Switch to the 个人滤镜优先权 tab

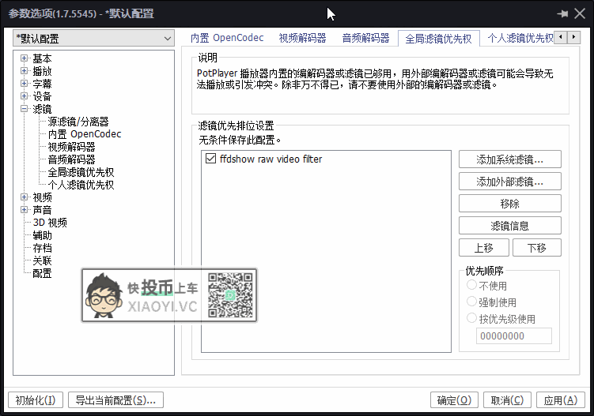(x=520, y=38)
